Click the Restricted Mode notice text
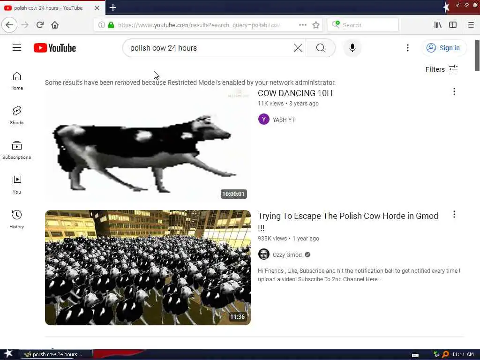480x360 pixels. tap(190, 82)
